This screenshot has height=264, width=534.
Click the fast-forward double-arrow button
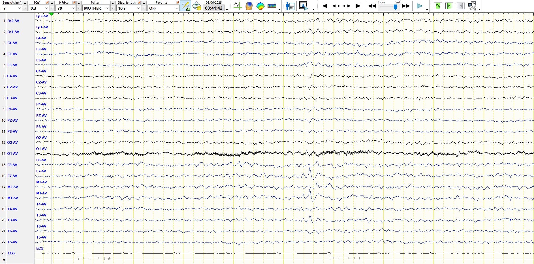click(406, 6)
